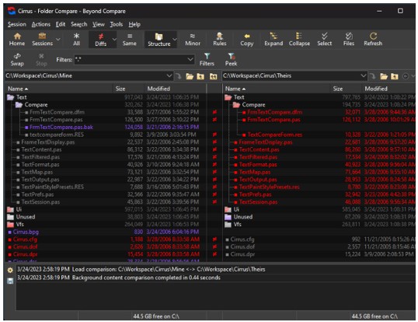The image size is (418, 322).
Task: Click the Beyond Compare logo in title bar
Action: point(12,11)
